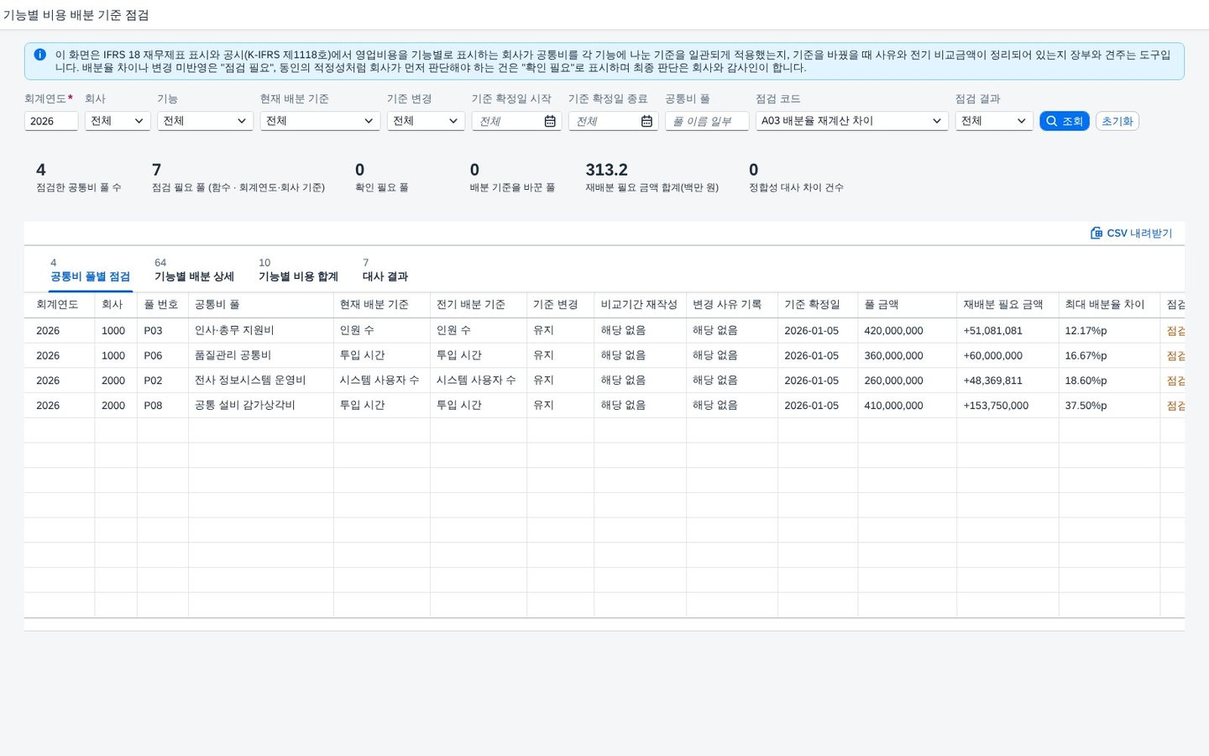Click the CSV 내려받기 export icon
This screenshot has height=756, width=1209.
[1096, 233]
